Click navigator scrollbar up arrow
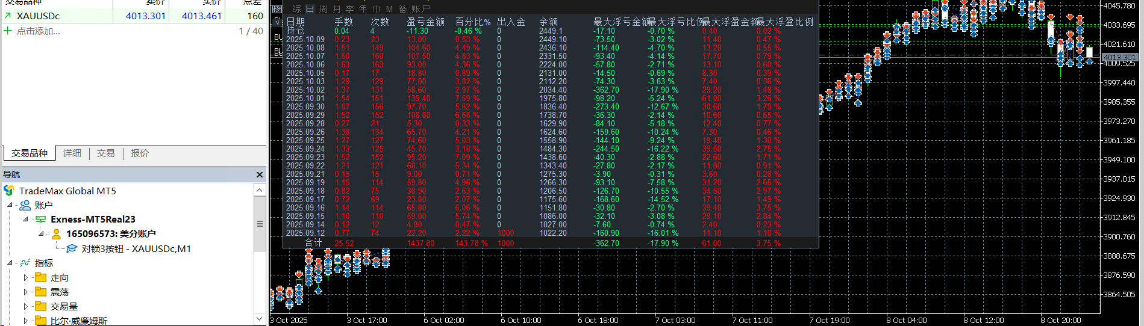This screenshot has width=1144, height=326. pyautogui.click(x=260, y=190)
